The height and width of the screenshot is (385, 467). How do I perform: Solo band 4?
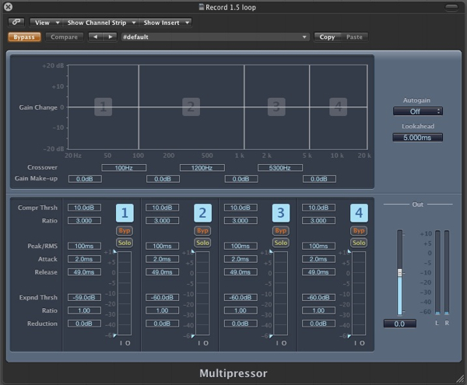(359, 243)
